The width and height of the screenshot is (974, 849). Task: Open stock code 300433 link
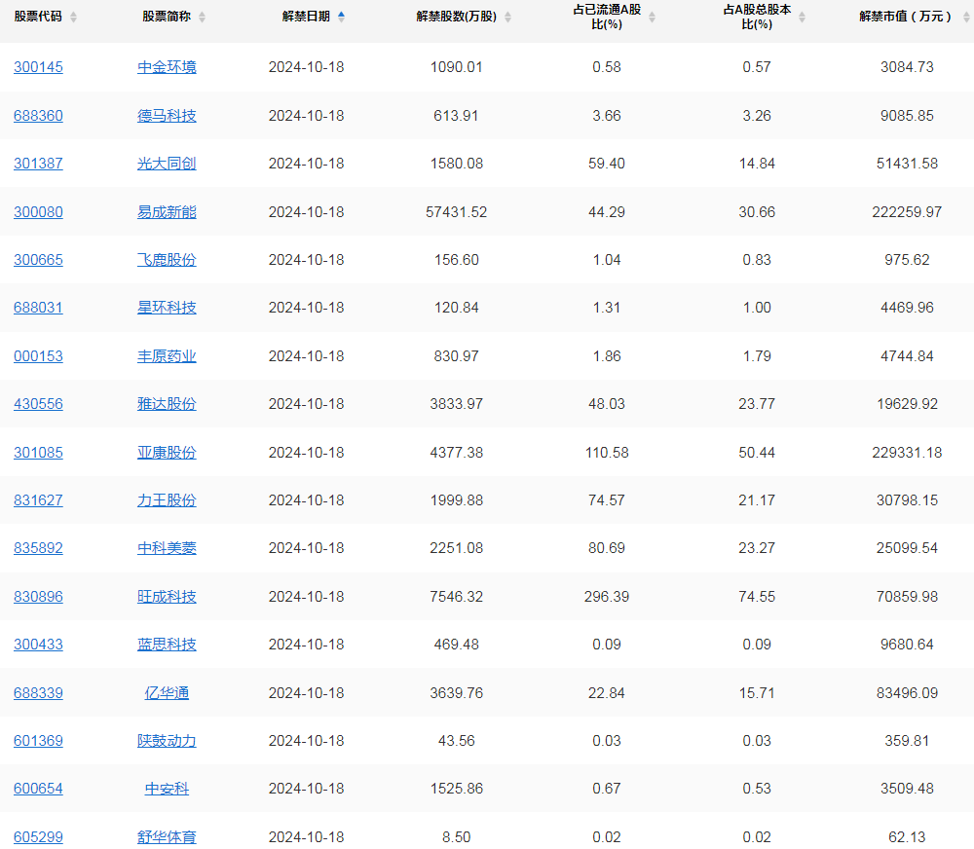(39, 644)
